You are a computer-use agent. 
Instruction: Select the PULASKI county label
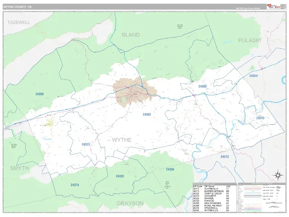point(249,40)
